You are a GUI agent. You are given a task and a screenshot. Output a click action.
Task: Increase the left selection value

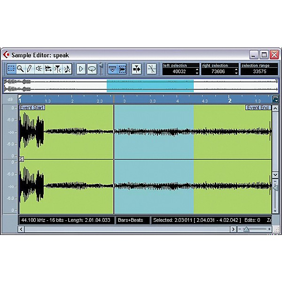[197, 70]
